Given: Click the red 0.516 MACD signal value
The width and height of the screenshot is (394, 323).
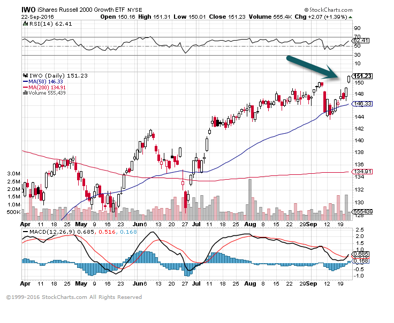Looking at the screenshot, I should 107,232.
